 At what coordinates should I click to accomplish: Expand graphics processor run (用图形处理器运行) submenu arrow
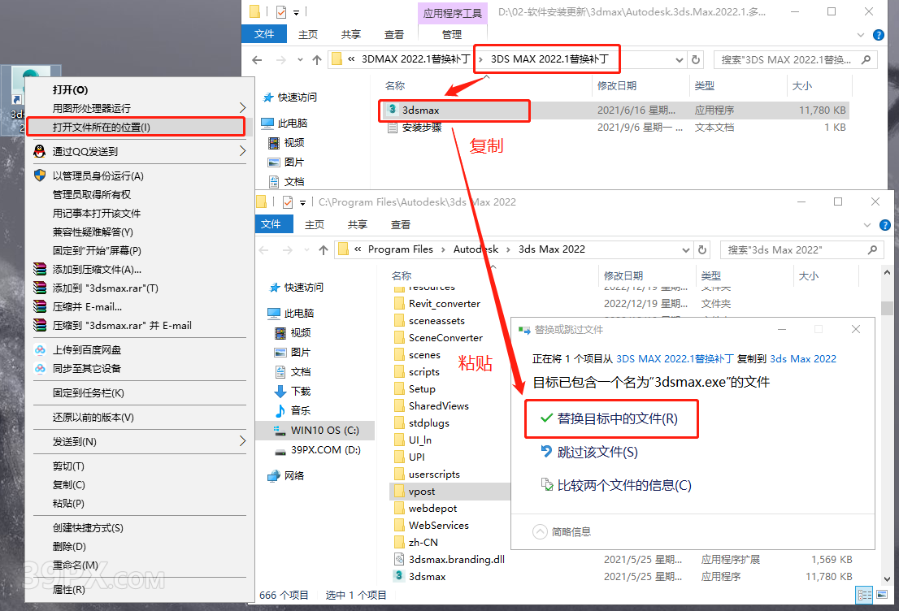pos(242,108)
